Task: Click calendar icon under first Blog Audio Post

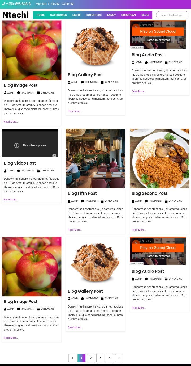Action: pos(166,63)
